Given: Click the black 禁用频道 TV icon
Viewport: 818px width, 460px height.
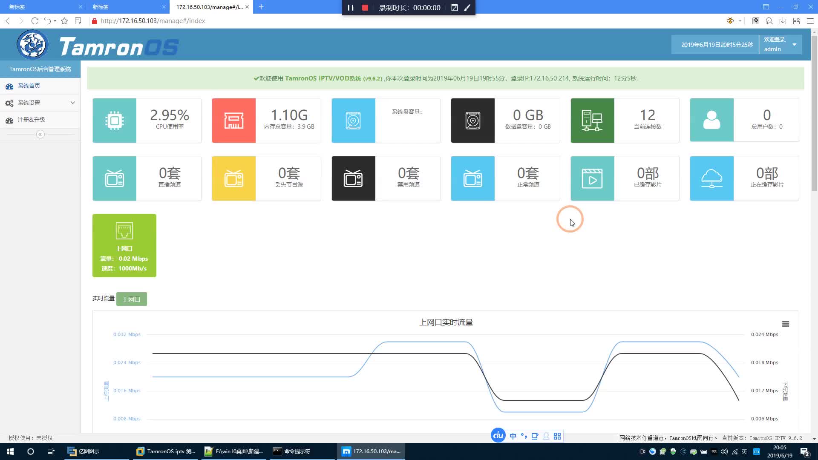Looking at the screenshot, I should [x=353, y=178].
